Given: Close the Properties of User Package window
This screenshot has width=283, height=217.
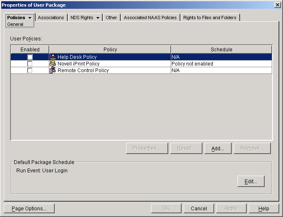Looking at the screenshot, I should click(x=277, y=5).
